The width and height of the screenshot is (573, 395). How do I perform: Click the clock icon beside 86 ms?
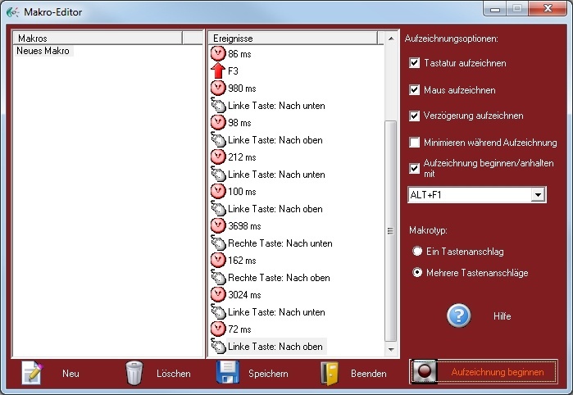(x=218, y=54)
